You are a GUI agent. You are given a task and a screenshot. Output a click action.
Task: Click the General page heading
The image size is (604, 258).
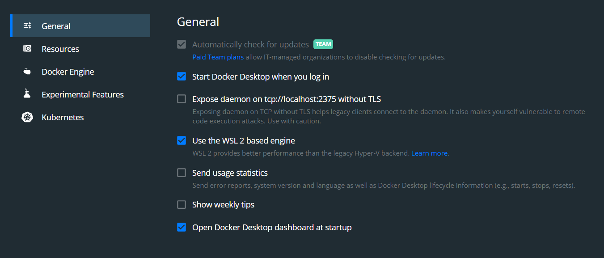coord(198,21)
